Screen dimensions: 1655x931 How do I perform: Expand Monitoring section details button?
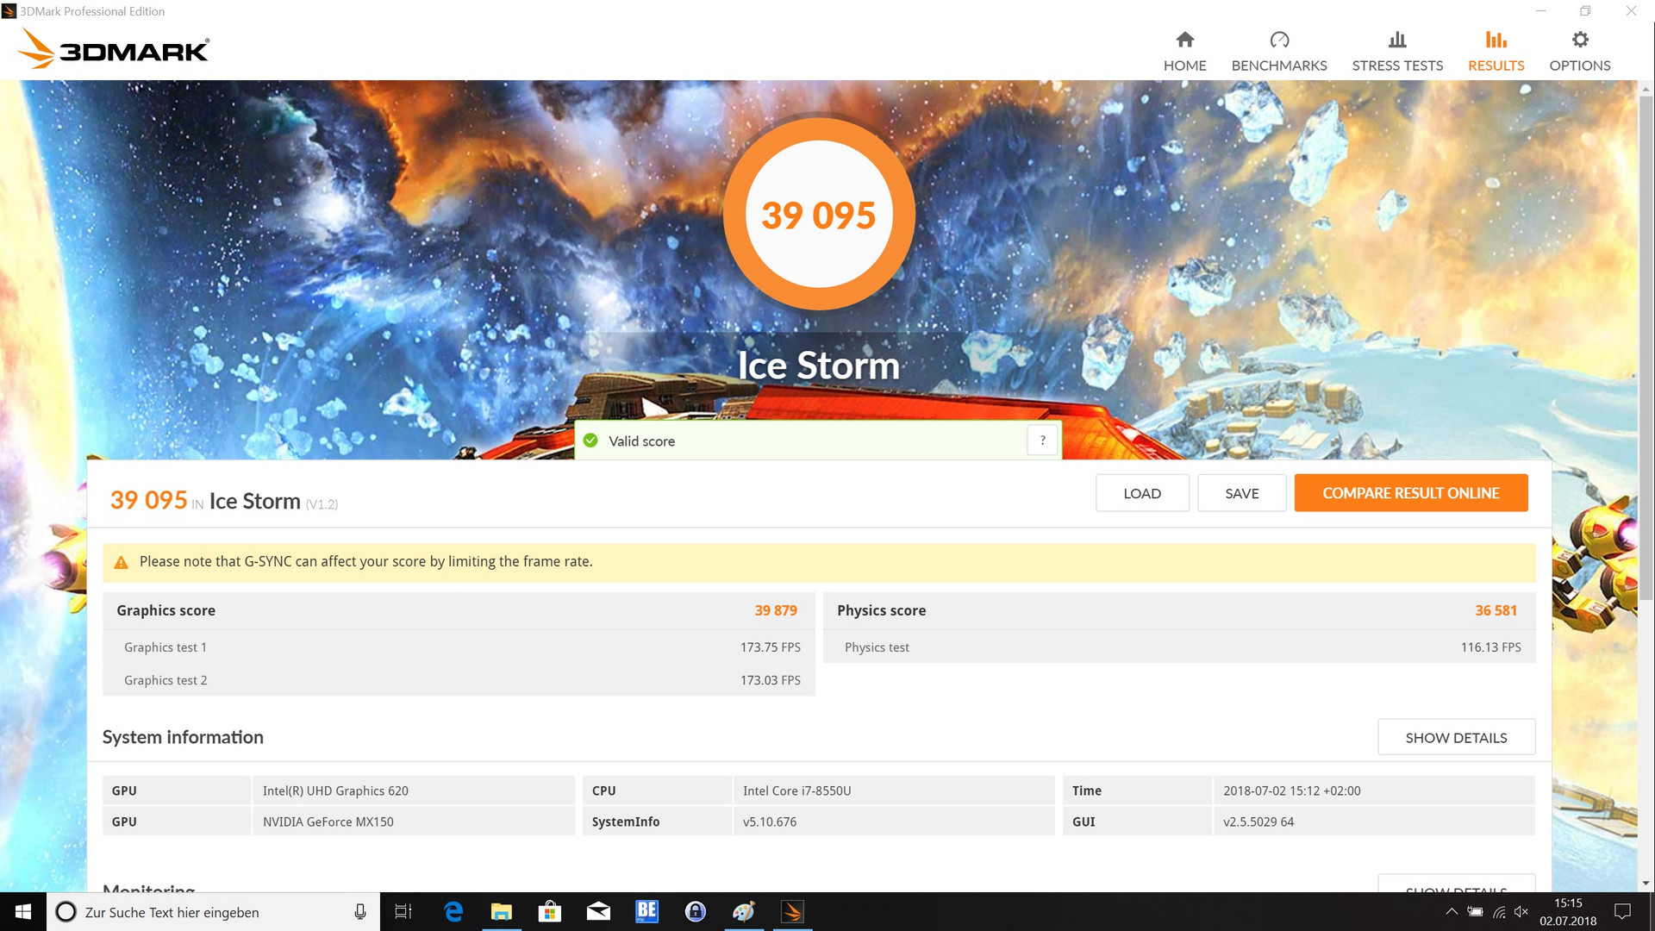(1455, 885)
